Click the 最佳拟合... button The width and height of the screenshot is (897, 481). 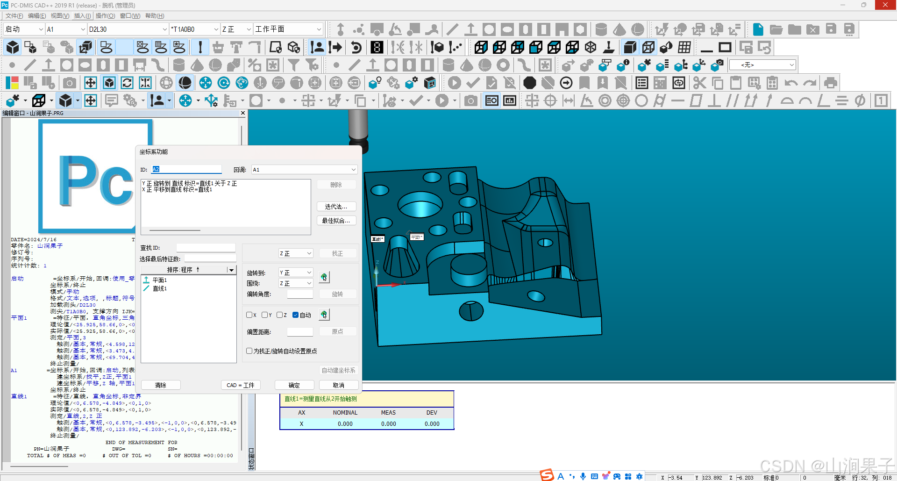click(336, 221)
